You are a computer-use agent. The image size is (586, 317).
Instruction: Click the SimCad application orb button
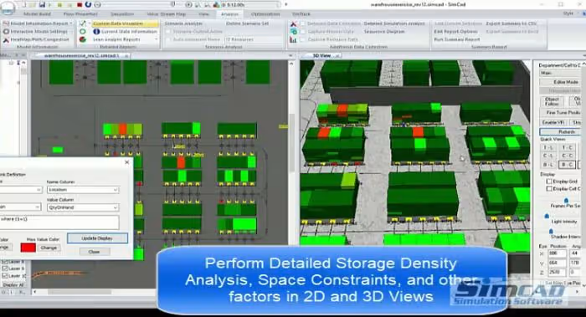pyautogui.click(x=8, y=7)
